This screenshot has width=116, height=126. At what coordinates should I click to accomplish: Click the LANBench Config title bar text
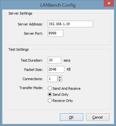click(x=58, y=5)
